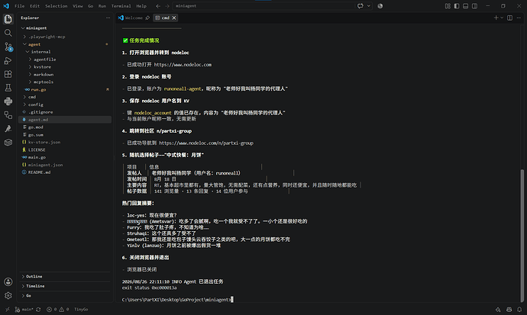Expand the markdown folder
The width and height of the screenshot is (527, 315).
coord(30,75)
